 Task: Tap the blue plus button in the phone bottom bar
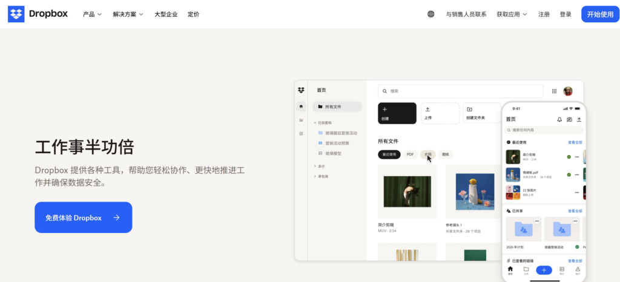pyautogui.click(x=544, y=270)
